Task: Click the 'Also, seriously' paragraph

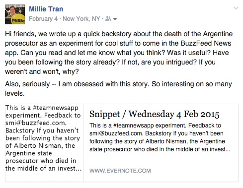Action: [118, 89]
